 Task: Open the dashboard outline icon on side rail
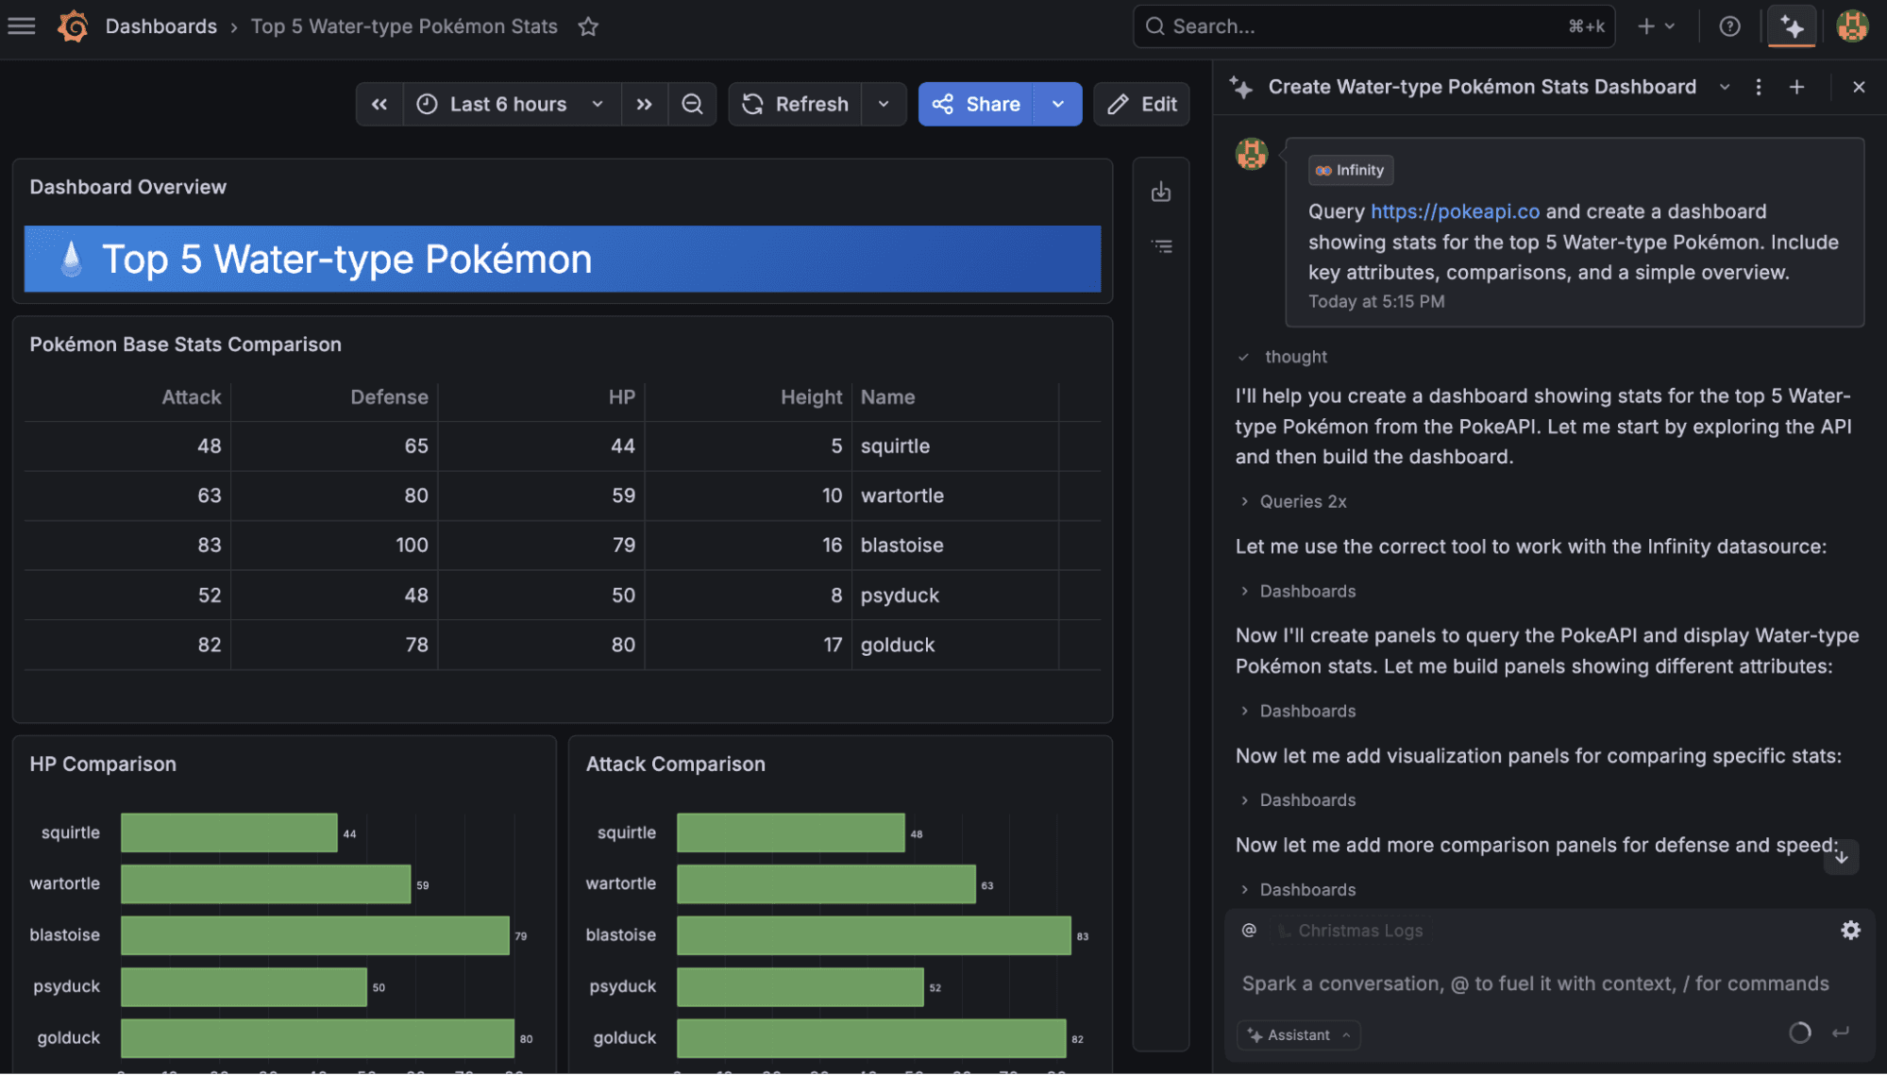click(x=1161, y=245)
